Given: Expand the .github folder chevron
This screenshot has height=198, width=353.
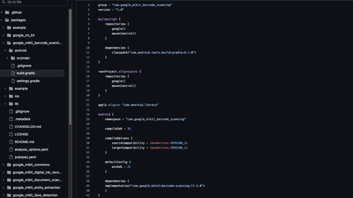Looking at the screenshot, I should point(2,12).
